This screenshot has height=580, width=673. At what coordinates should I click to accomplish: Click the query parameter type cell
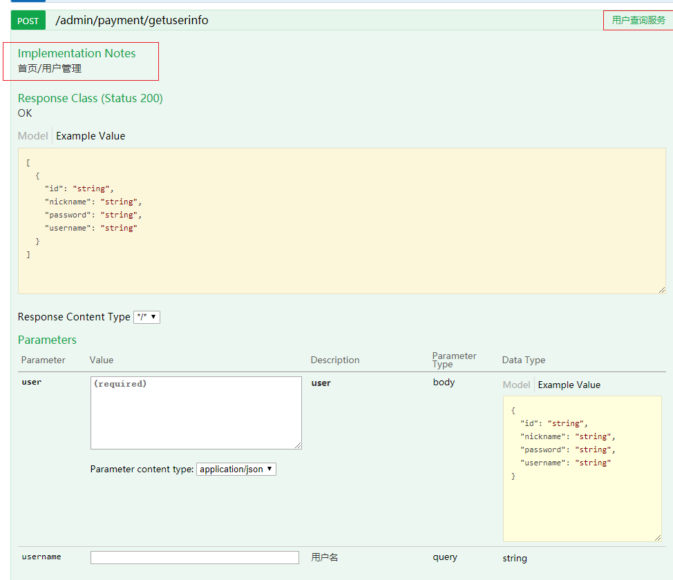(445, 557)
